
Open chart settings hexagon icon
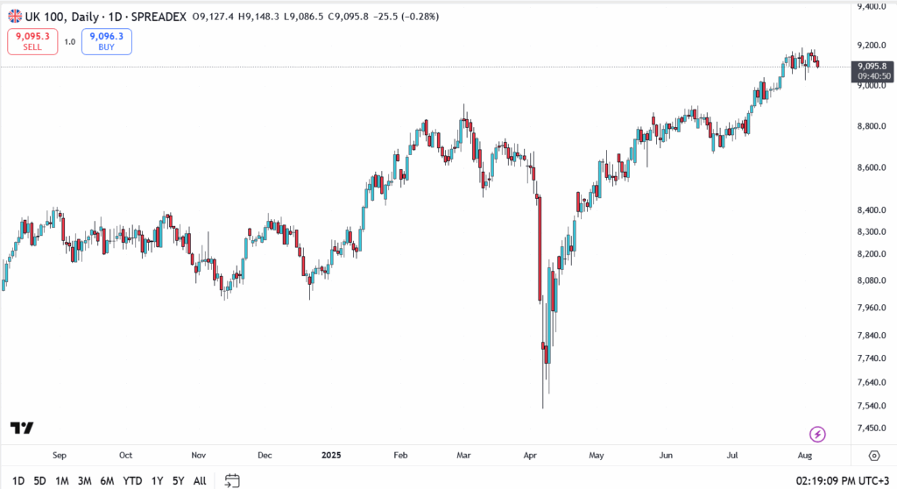pos(873,456)
